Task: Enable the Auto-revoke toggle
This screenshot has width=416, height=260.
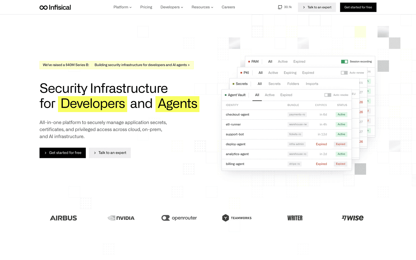Action: (328, 95)
